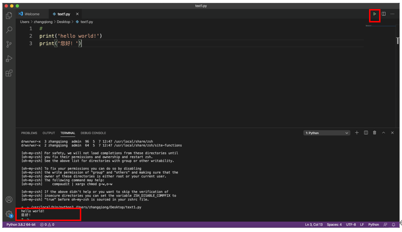Kill the terminal with trash icon

tap(375, 133)
